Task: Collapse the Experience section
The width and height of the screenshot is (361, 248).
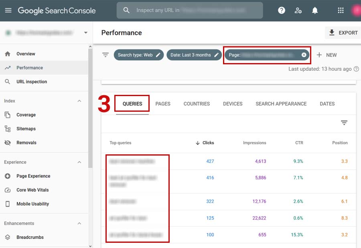Action: click(79, 162)
